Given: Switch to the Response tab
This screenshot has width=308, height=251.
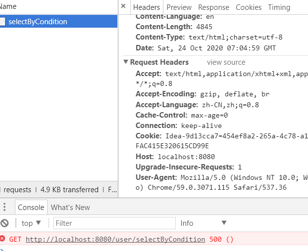Looking at the screenshot, I should [x=213, y=7].
